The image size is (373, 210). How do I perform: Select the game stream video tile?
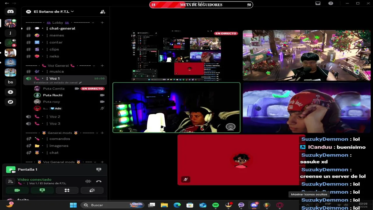(x=307, y=55)
